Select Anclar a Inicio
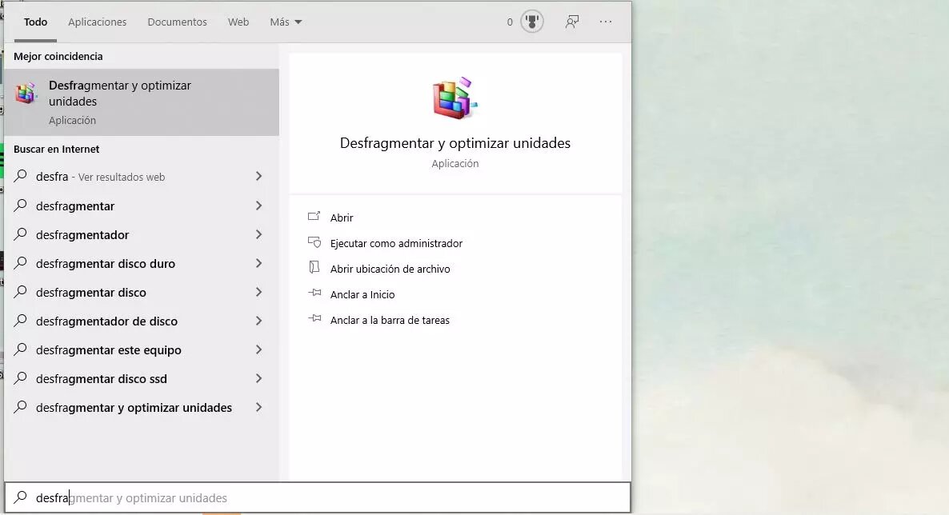This screenshot has height=515, width=949. [x=362, y=295]
